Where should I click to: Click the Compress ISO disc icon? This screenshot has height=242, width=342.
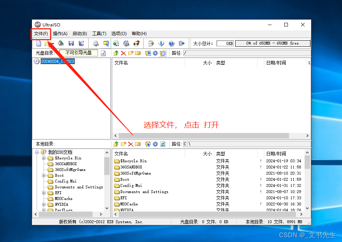pyautogui.click(x=116, y=43)
